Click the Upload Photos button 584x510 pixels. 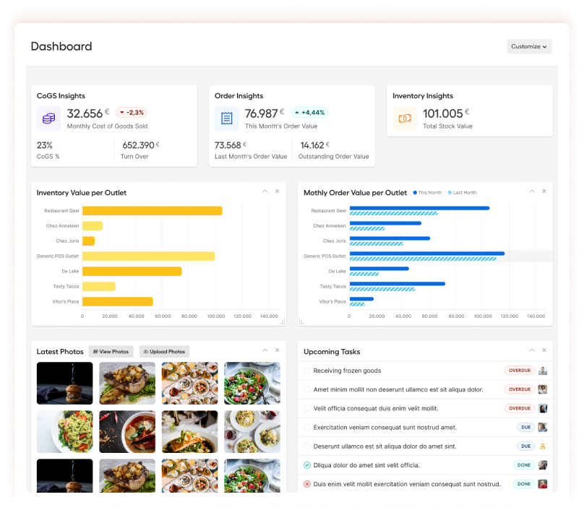click(164, 351)
